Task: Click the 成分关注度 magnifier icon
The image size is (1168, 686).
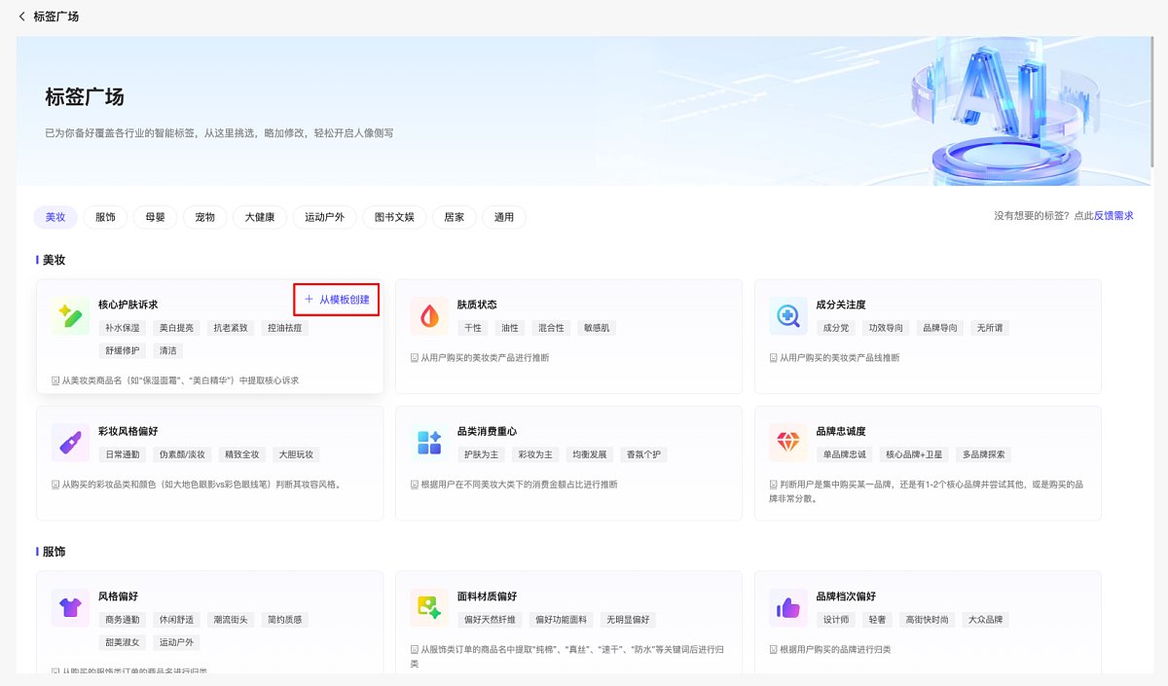Action: click(x=788, y=317)
